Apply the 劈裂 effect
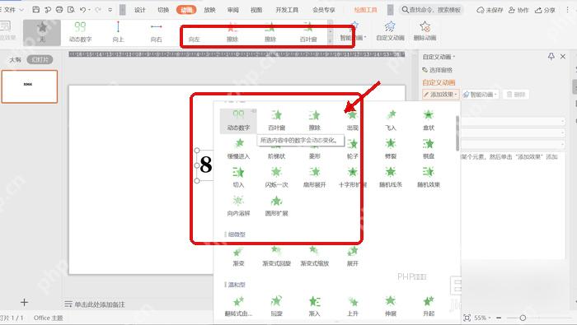The height and width of the screenshot is (325, 577). 391,149
